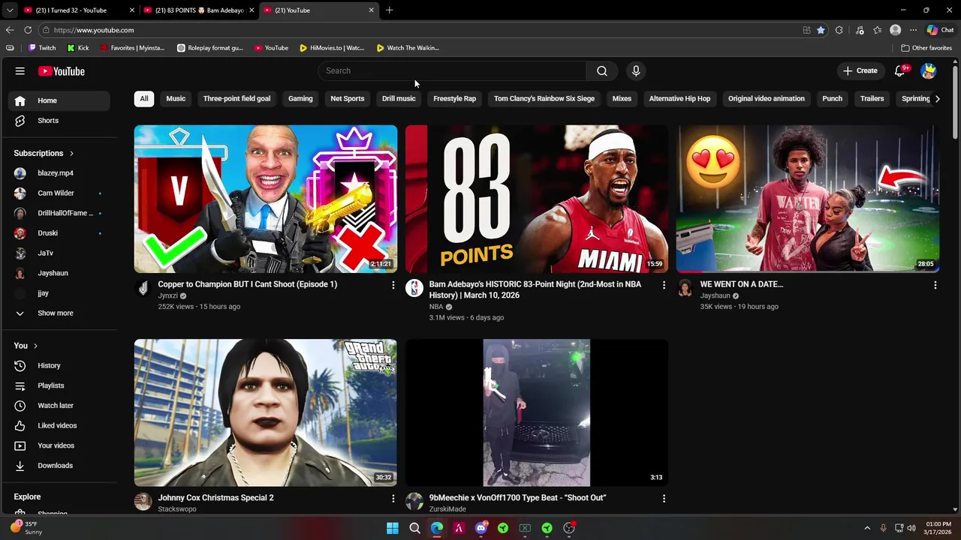Open the weather widget showing 35°F Sunny
The width and height of the screenshot is (961, 540).
[x=26, y=528]
